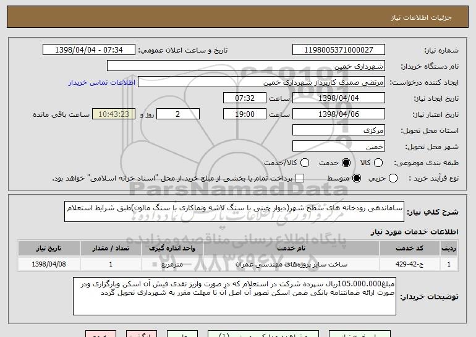476x337 pixels.
Task: Choose the متوسط purchase process option
Action: tap(357, 178)
